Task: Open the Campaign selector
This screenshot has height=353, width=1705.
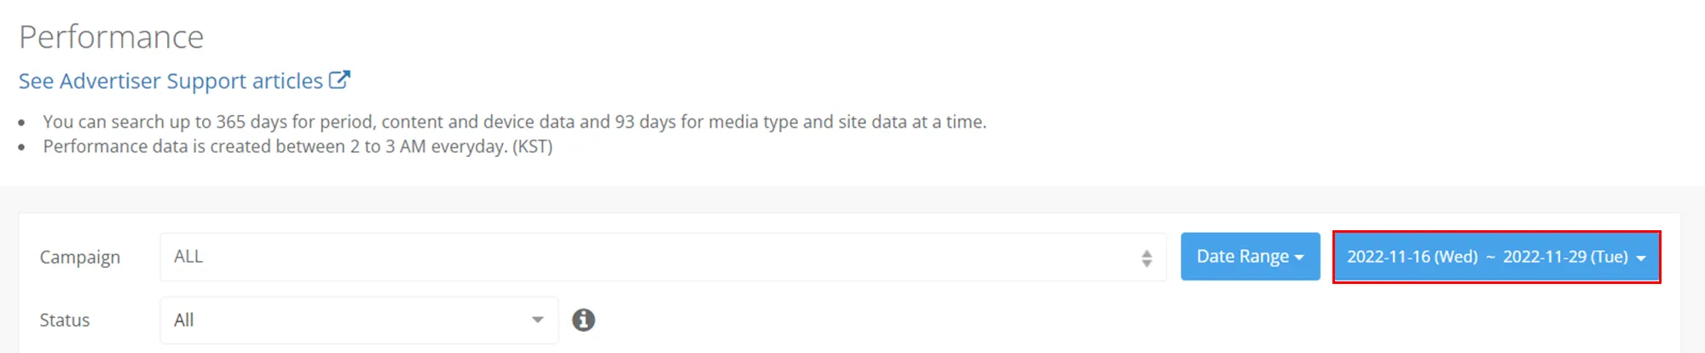Action: click(x=662, y=257)
